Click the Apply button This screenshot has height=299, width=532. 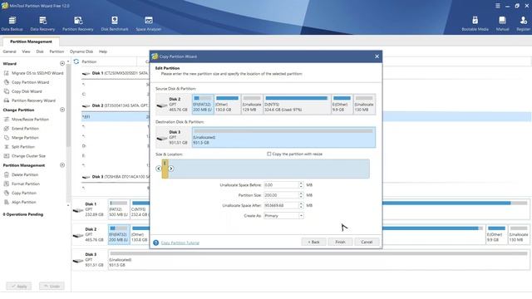coord(18,286)
